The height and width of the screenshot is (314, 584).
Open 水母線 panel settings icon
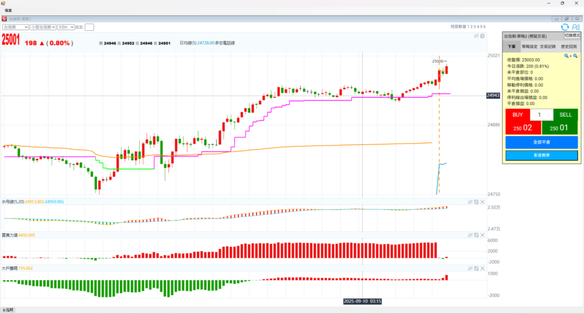pos(470,202)
